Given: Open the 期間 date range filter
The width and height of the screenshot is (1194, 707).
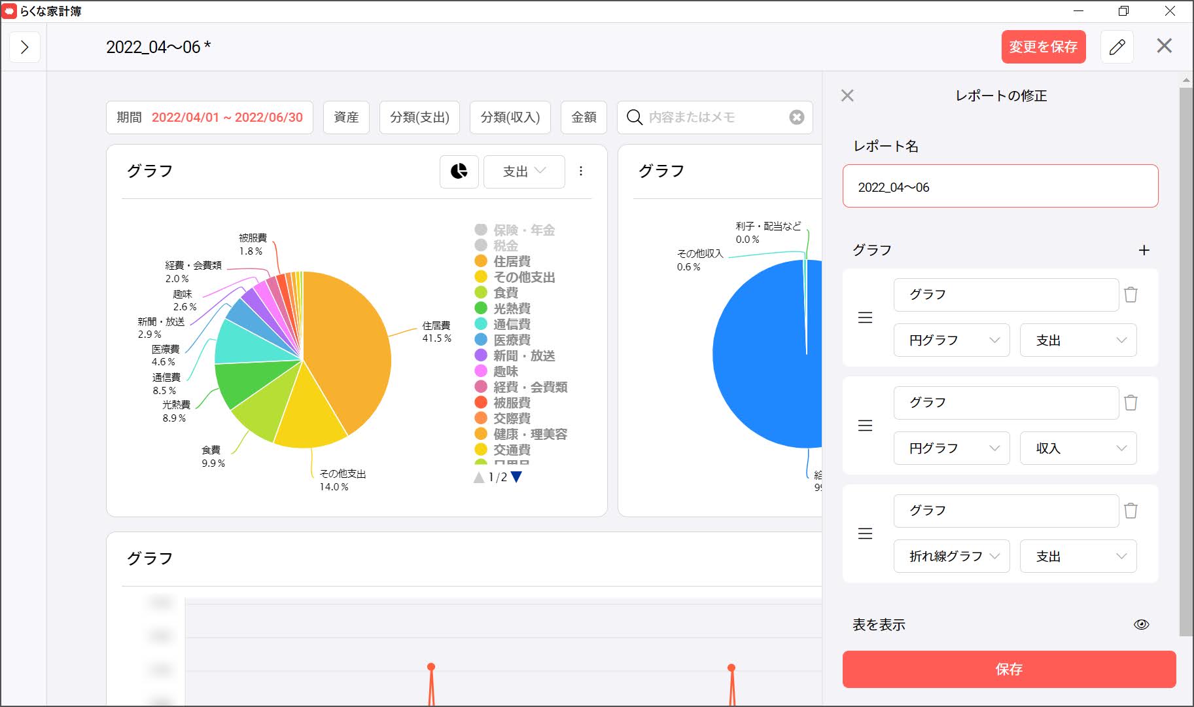Looking at the screenshot, I should pos(209,117).
